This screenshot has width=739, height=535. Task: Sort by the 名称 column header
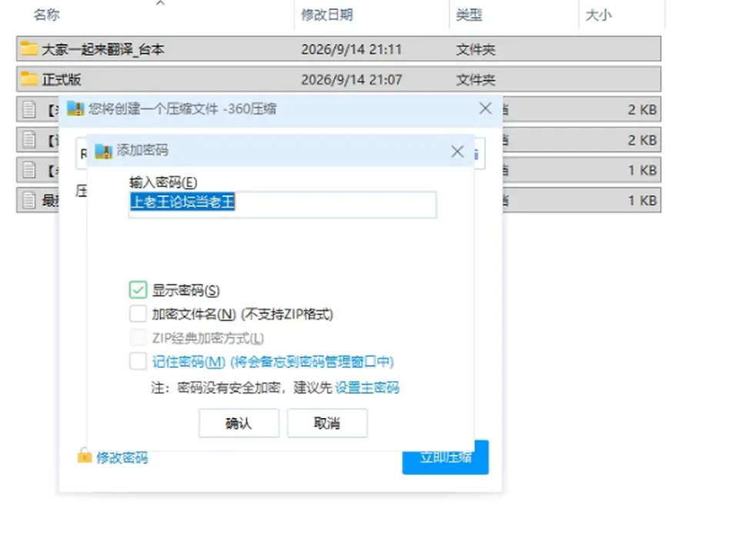46,15
